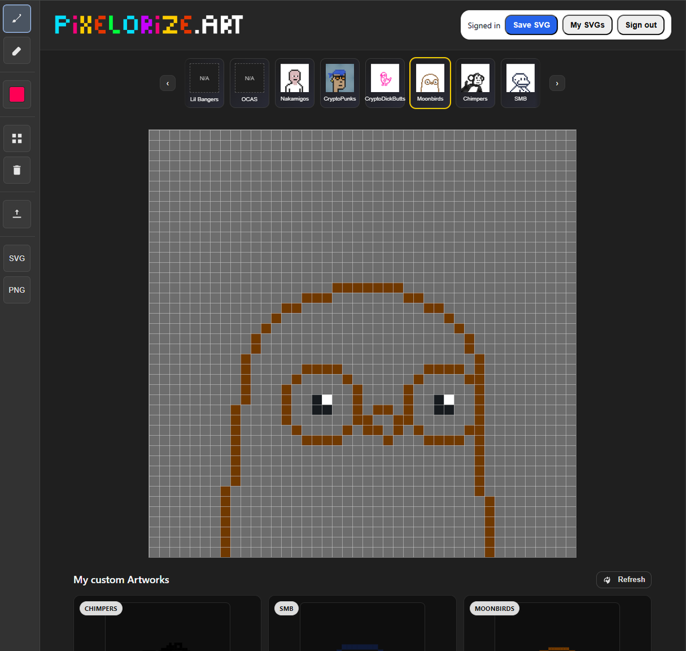Choose the CryptoPunks collection thumbnail
The image size is (686, 651).
[x=340, y=83]
